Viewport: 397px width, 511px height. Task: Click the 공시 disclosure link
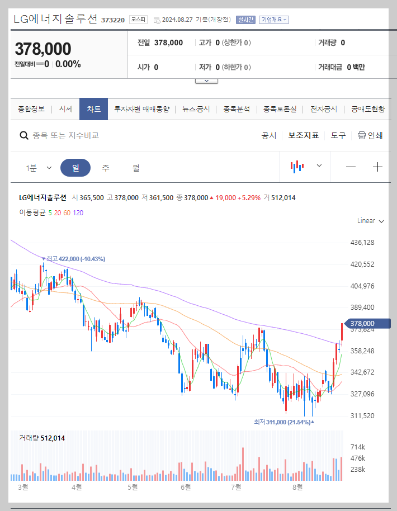pyautogui.click(x=268, y=135)
